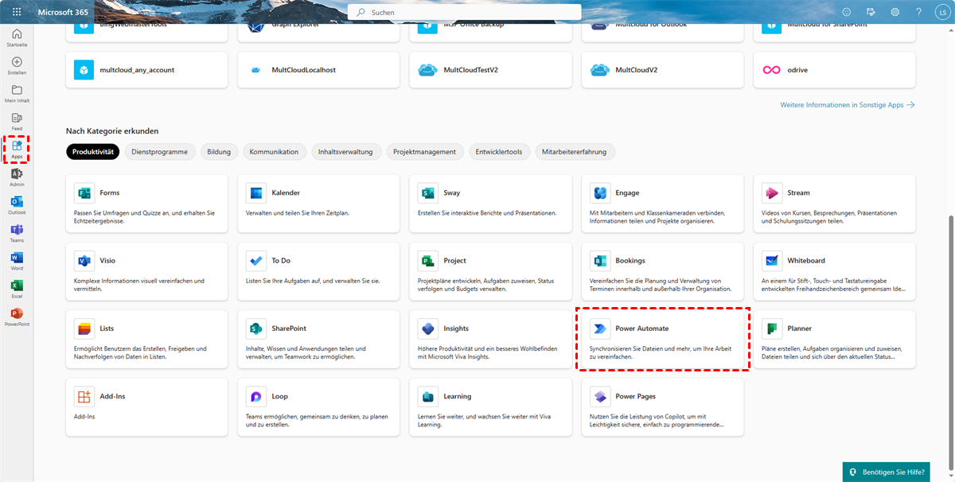
Task: Open the Power Automate app card
Action: pos(662,340)
